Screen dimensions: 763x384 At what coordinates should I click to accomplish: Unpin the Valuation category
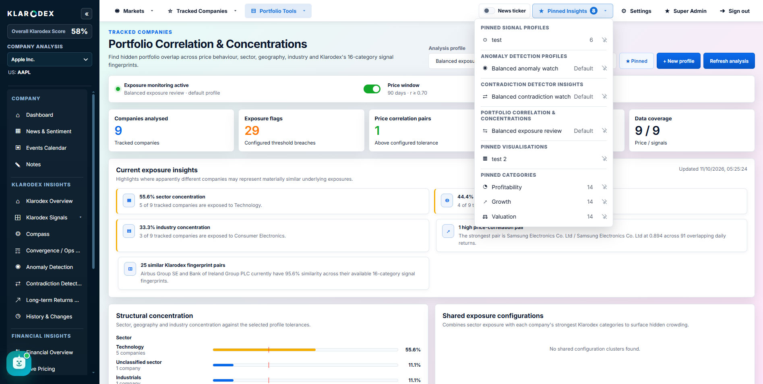coord(604,217)
